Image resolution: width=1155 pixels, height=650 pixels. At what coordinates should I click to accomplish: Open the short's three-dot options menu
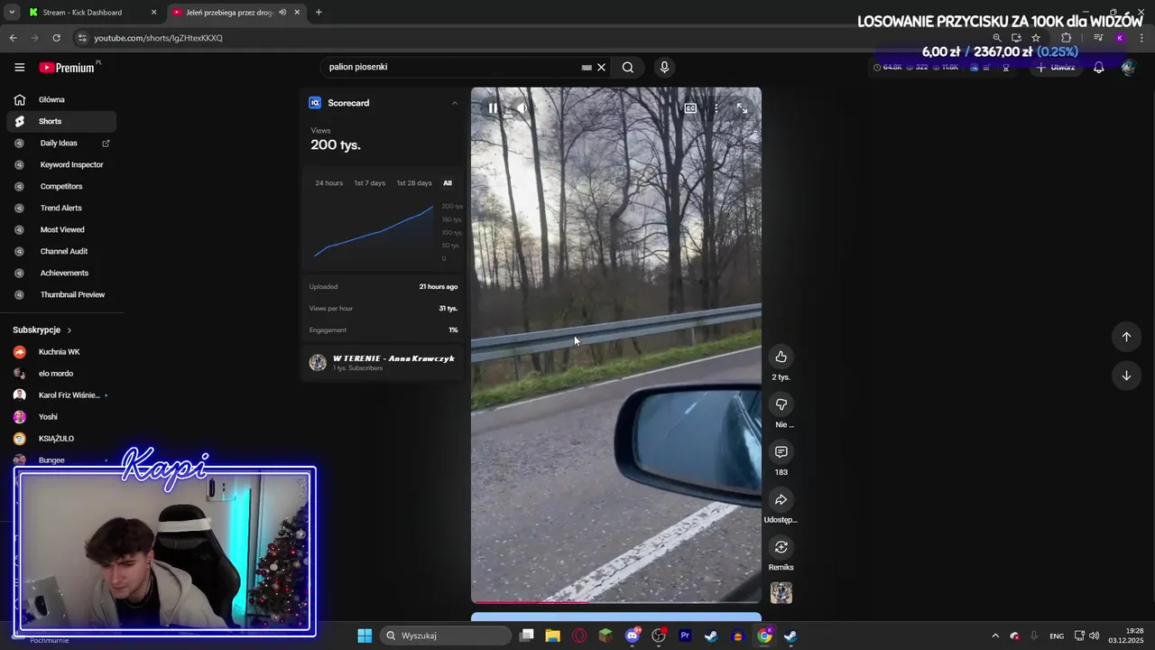tap(716, 108)
